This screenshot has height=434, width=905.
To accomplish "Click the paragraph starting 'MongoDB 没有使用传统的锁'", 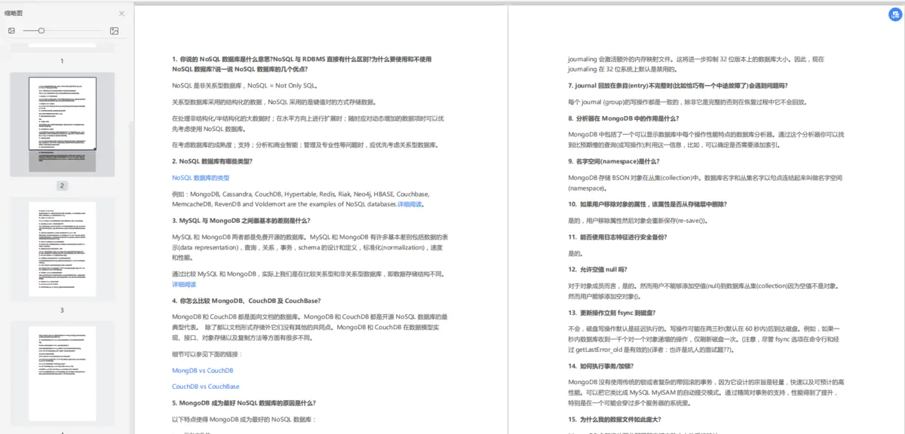I will (707, 392).
